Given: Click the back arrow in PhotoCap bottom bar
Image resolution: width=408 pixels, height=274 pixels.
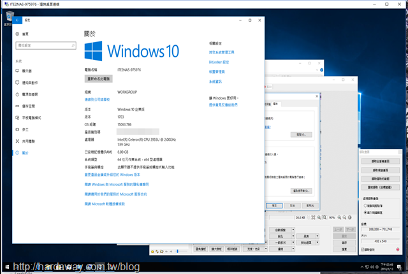Looking at the screenshot, I should click(x=166, y=252).
